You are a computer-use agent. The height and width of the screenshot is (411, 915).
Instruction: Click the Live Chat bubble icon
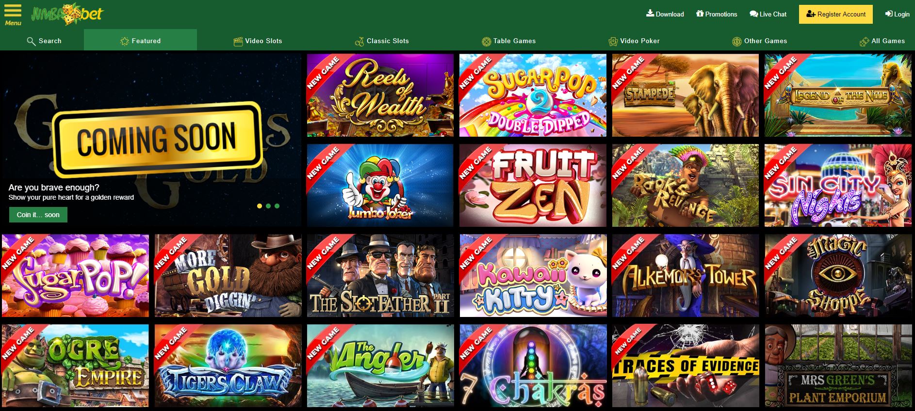point(754,14)
